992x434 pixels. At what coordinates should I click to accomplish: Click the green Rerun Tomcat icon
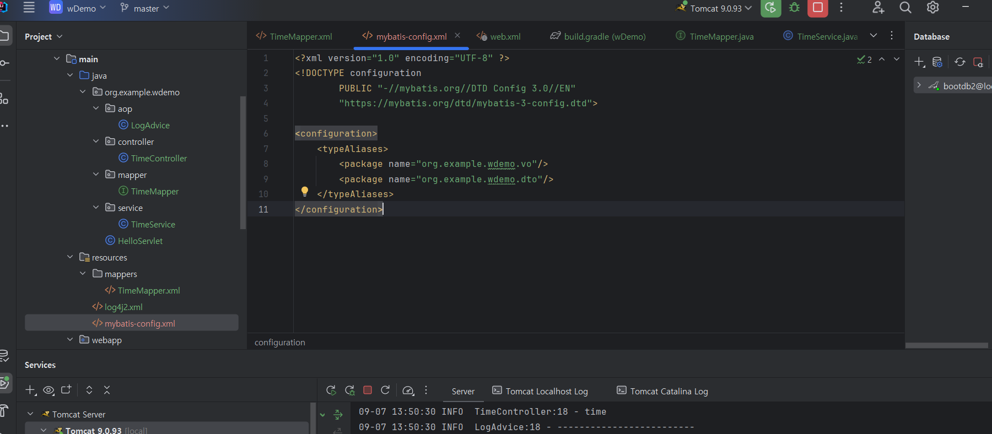coord(770,8)
